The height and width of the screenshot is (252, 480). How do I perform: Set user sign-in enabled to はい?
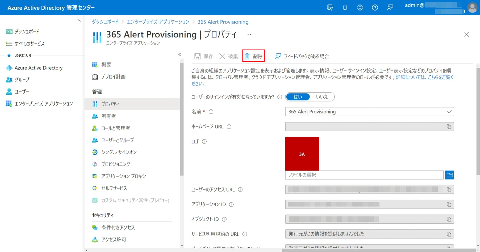point(298,97)
